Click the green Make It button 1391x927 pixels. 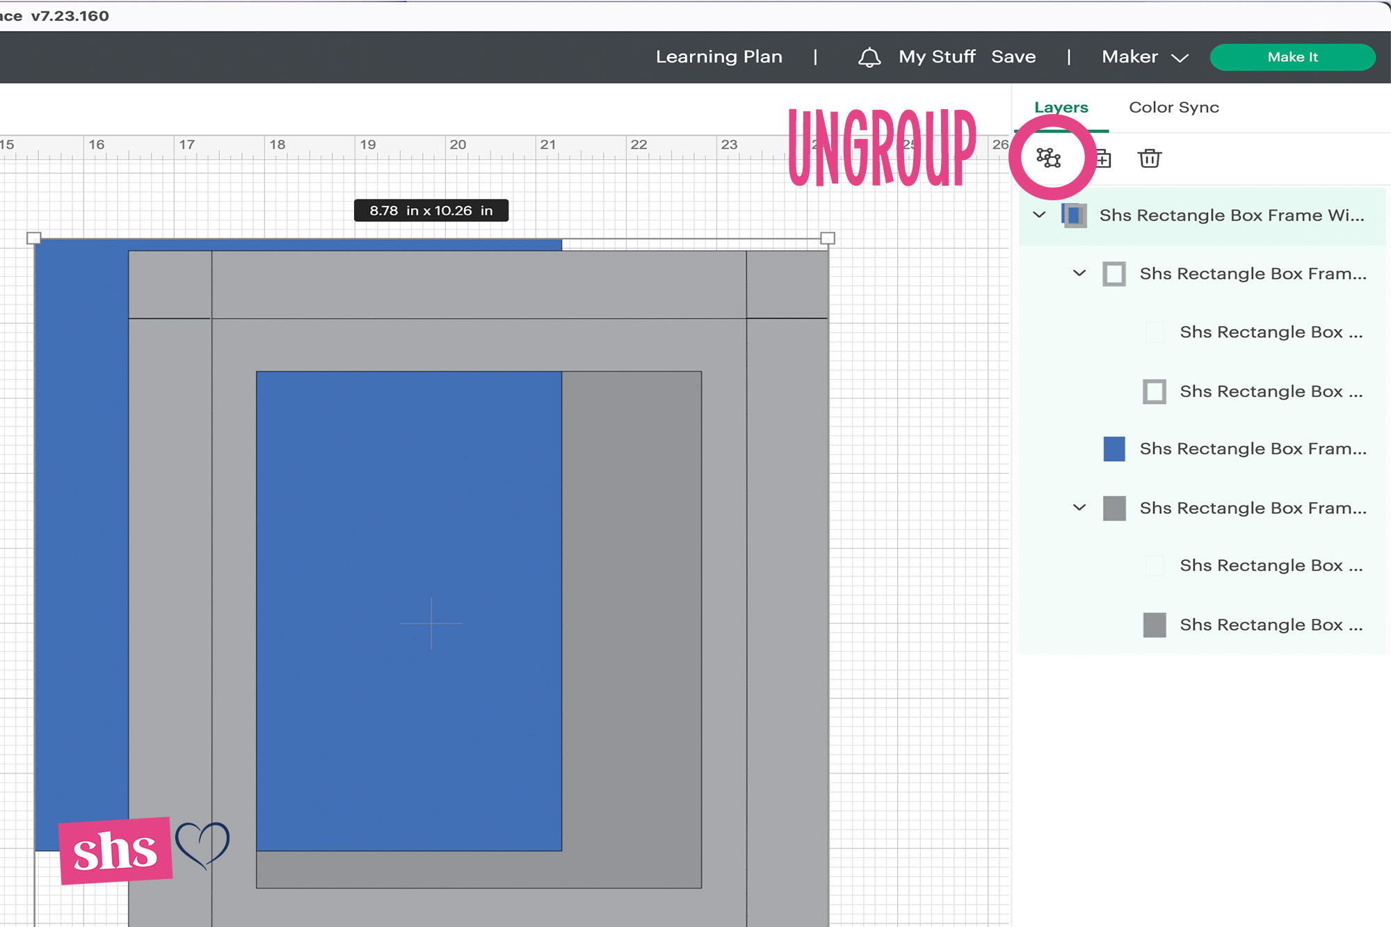click(x=1292, y=57)
